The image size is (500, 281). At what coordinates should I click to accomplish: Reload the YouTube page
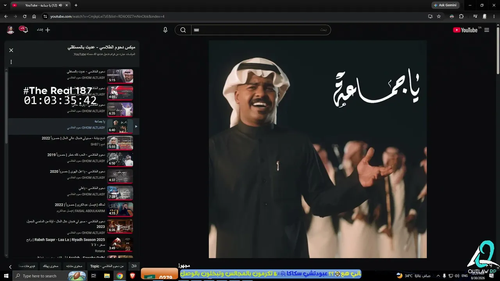click(x=25, y=16)
